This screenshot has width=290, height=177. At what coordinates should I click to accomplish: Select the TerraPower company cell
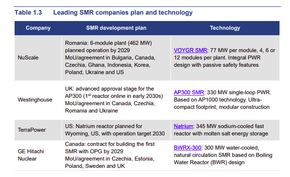point(38,130)
